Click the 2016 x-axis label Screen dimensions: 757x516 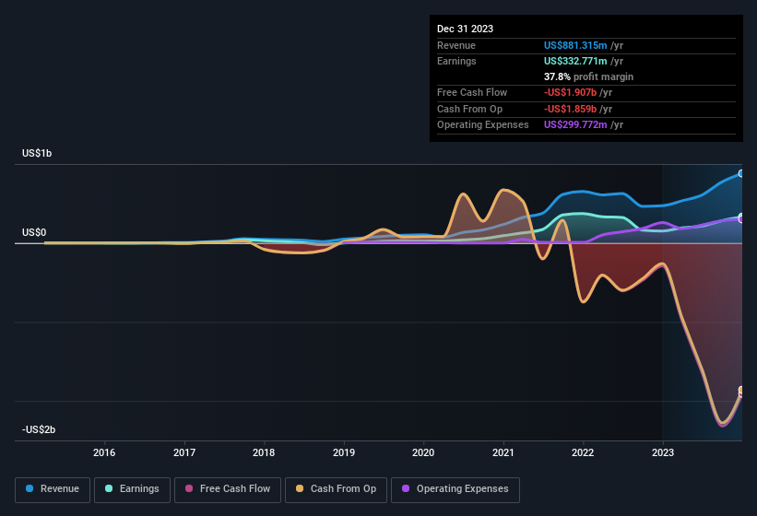coord(104,452)
